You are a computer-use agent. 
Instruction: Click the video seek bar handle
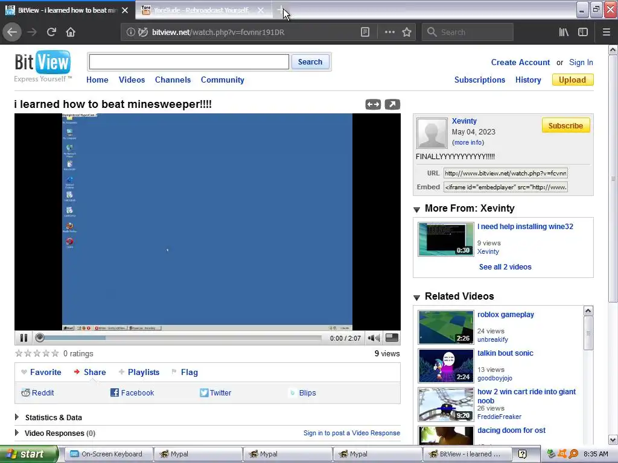click(x=39, y=338)
